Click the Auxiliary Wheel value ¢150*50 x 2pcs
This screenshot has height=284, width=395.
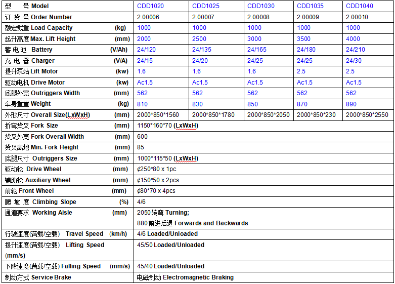click(158, 180)
